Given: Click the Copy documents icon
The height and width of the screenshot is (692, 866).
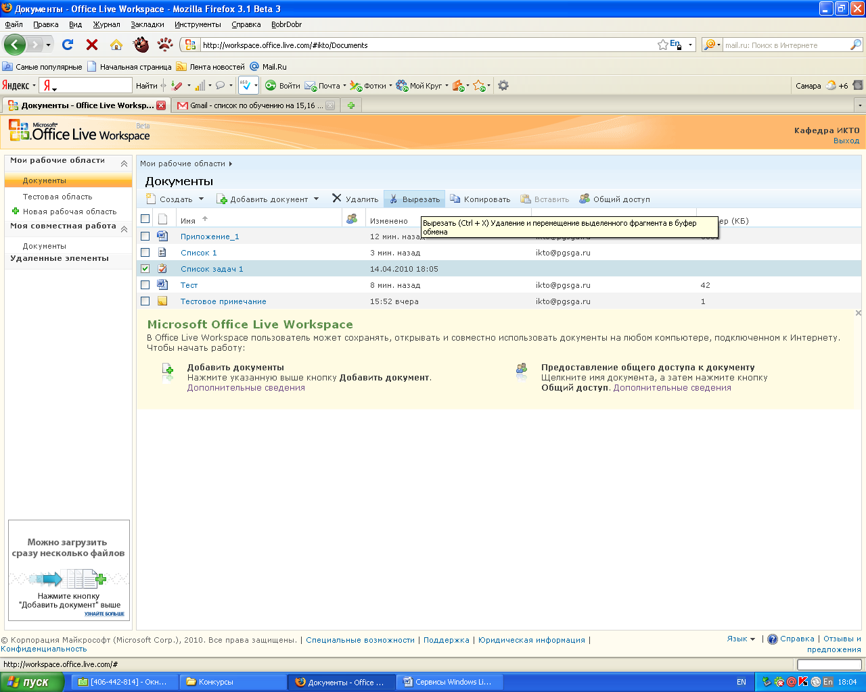Looking at the screenshot, I should [x=455, y=199].
